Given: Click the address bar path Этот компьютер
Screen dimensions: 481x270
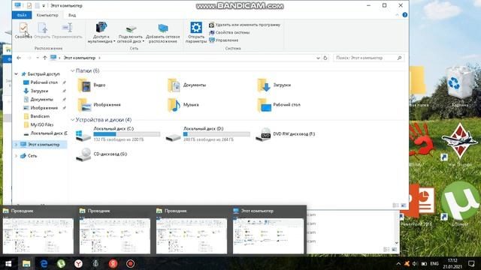Looking at the screenshot, I should (x=80, y=58).
